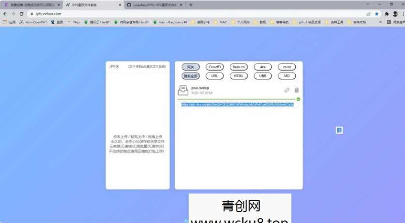Expand the MAC bookmark folder
Viewport: 405px width, 223px height.
220,22
